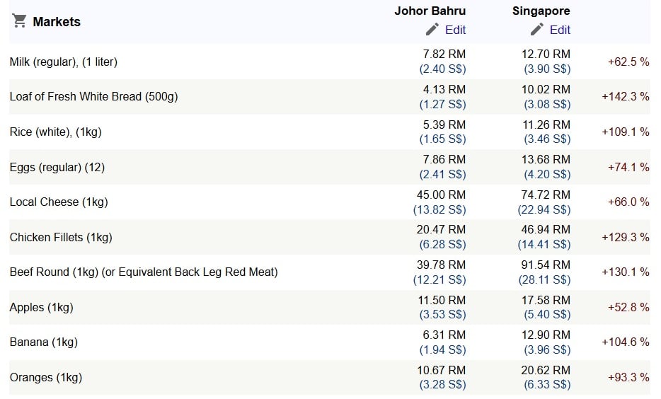The height and width of the screenshot is (399, 661).
Task: Click the +74.1 % eggs difference
Action: [x=628, y=167]
